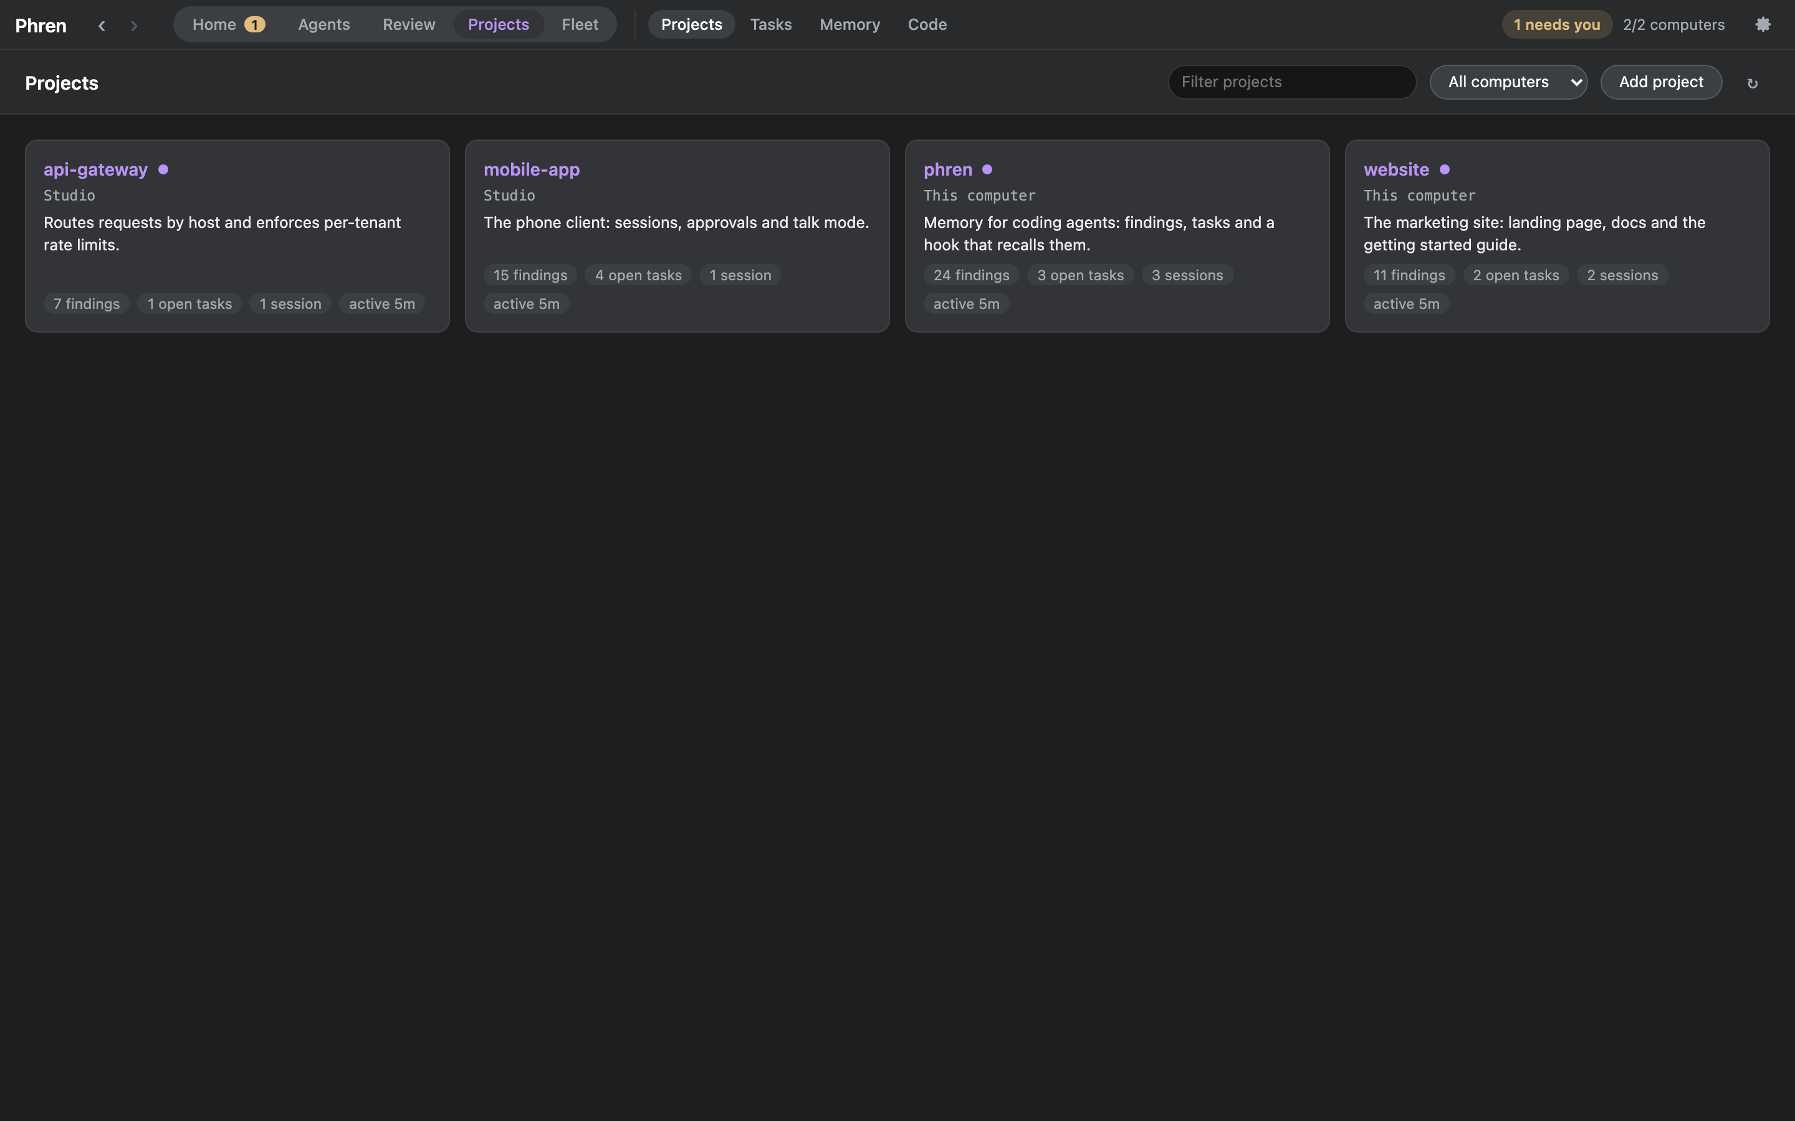Image resolution: width=1795 pixels, height=1121 pixels.
Task: Click the 2 sessions chip
Action: point(1622,275)
